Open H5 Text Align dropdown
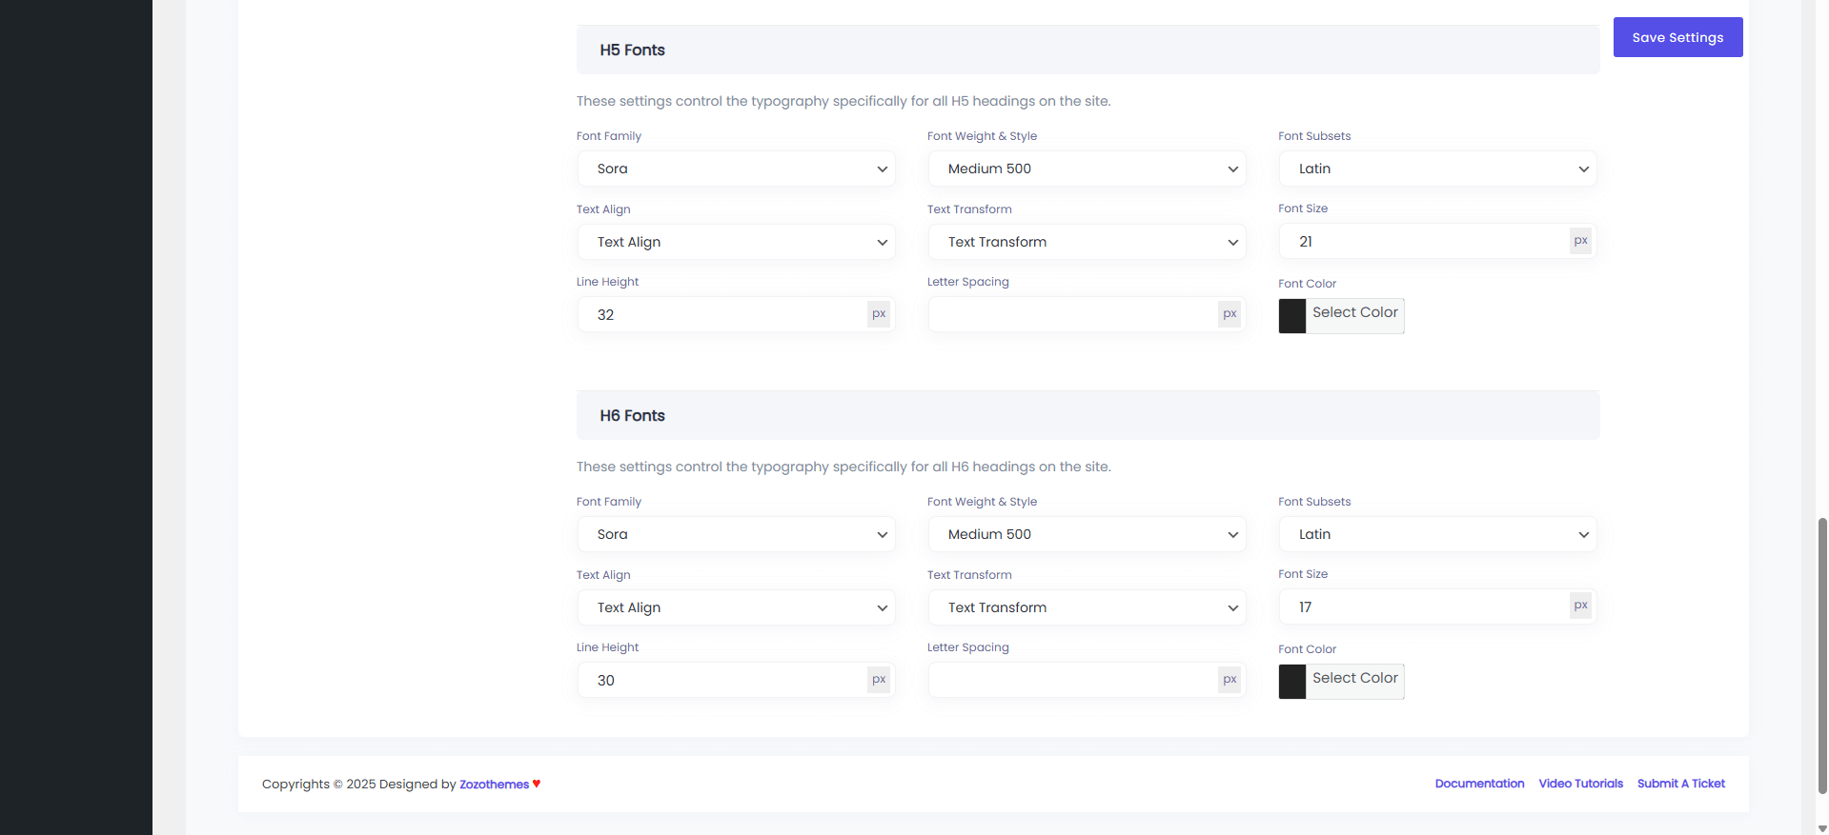 tap(736, 242)
